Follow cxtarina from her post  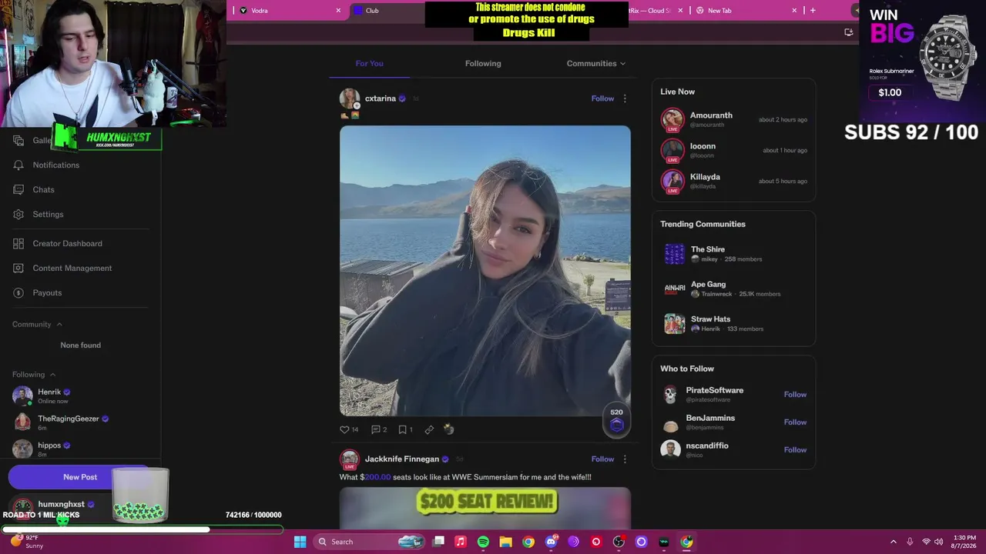602,98
